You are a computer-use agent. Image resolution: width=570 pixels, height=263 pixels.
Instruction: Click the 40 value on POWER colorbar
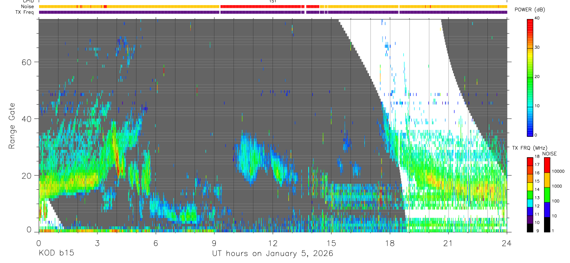click(x=538, y=18)
